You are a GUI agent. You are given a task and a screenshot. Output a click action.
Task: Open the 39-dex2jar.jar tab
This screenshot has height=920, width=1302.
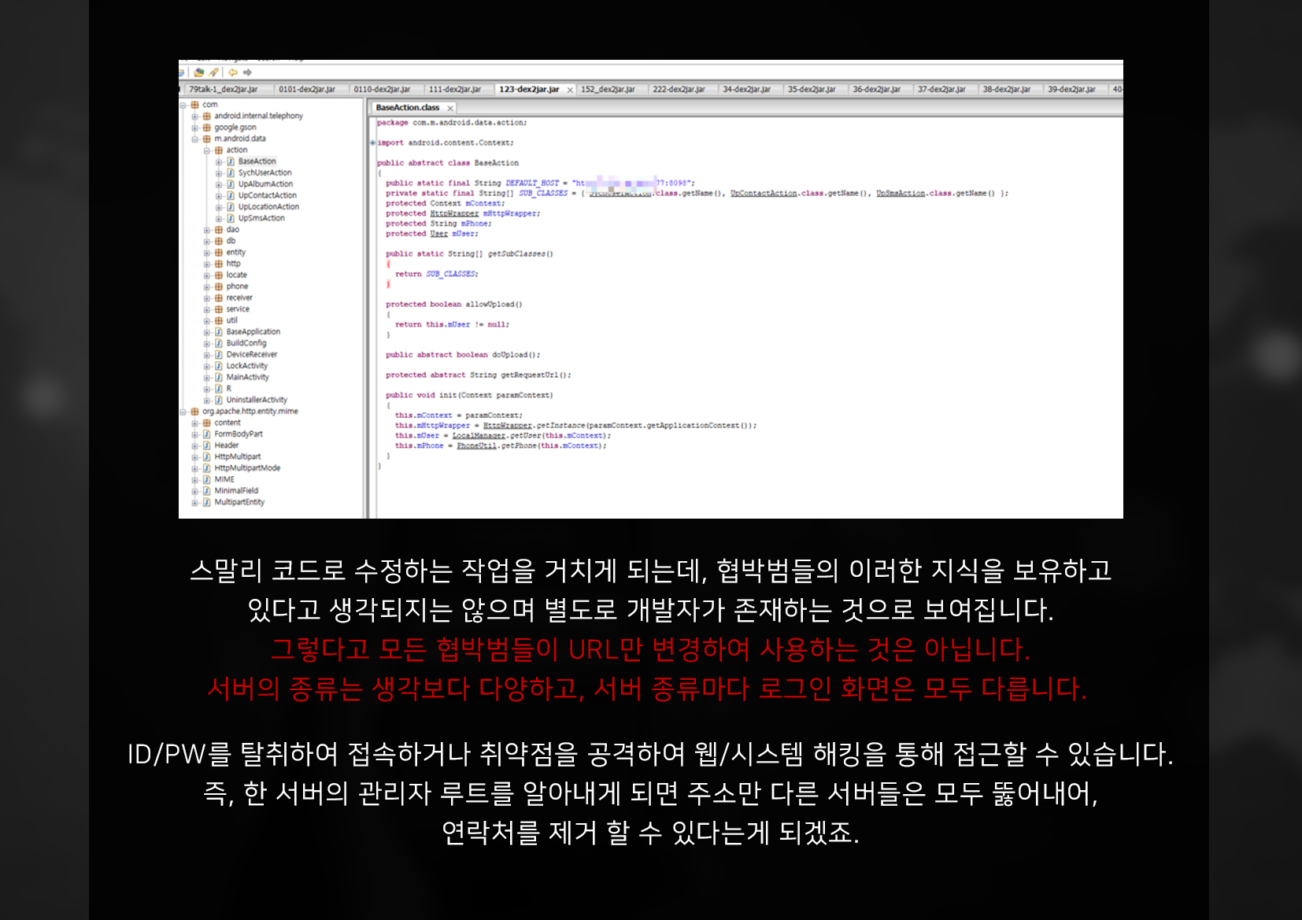click(1071, 89)
